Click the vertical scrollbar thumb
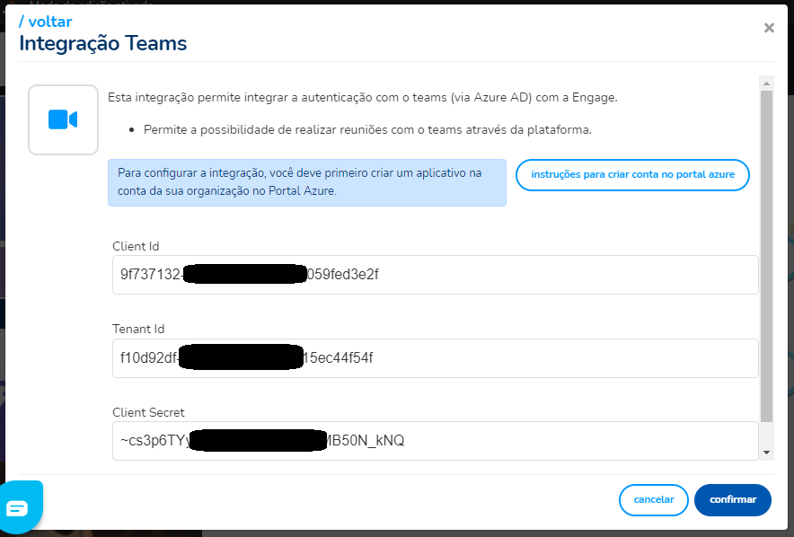This screenshot has height=537, width=794. tap(767, 256)
